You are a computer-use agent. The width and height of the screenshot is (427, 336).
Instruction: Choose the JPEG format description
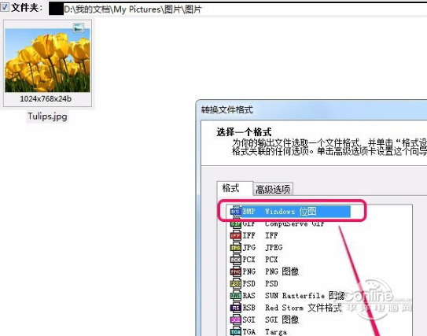(274, 247)
